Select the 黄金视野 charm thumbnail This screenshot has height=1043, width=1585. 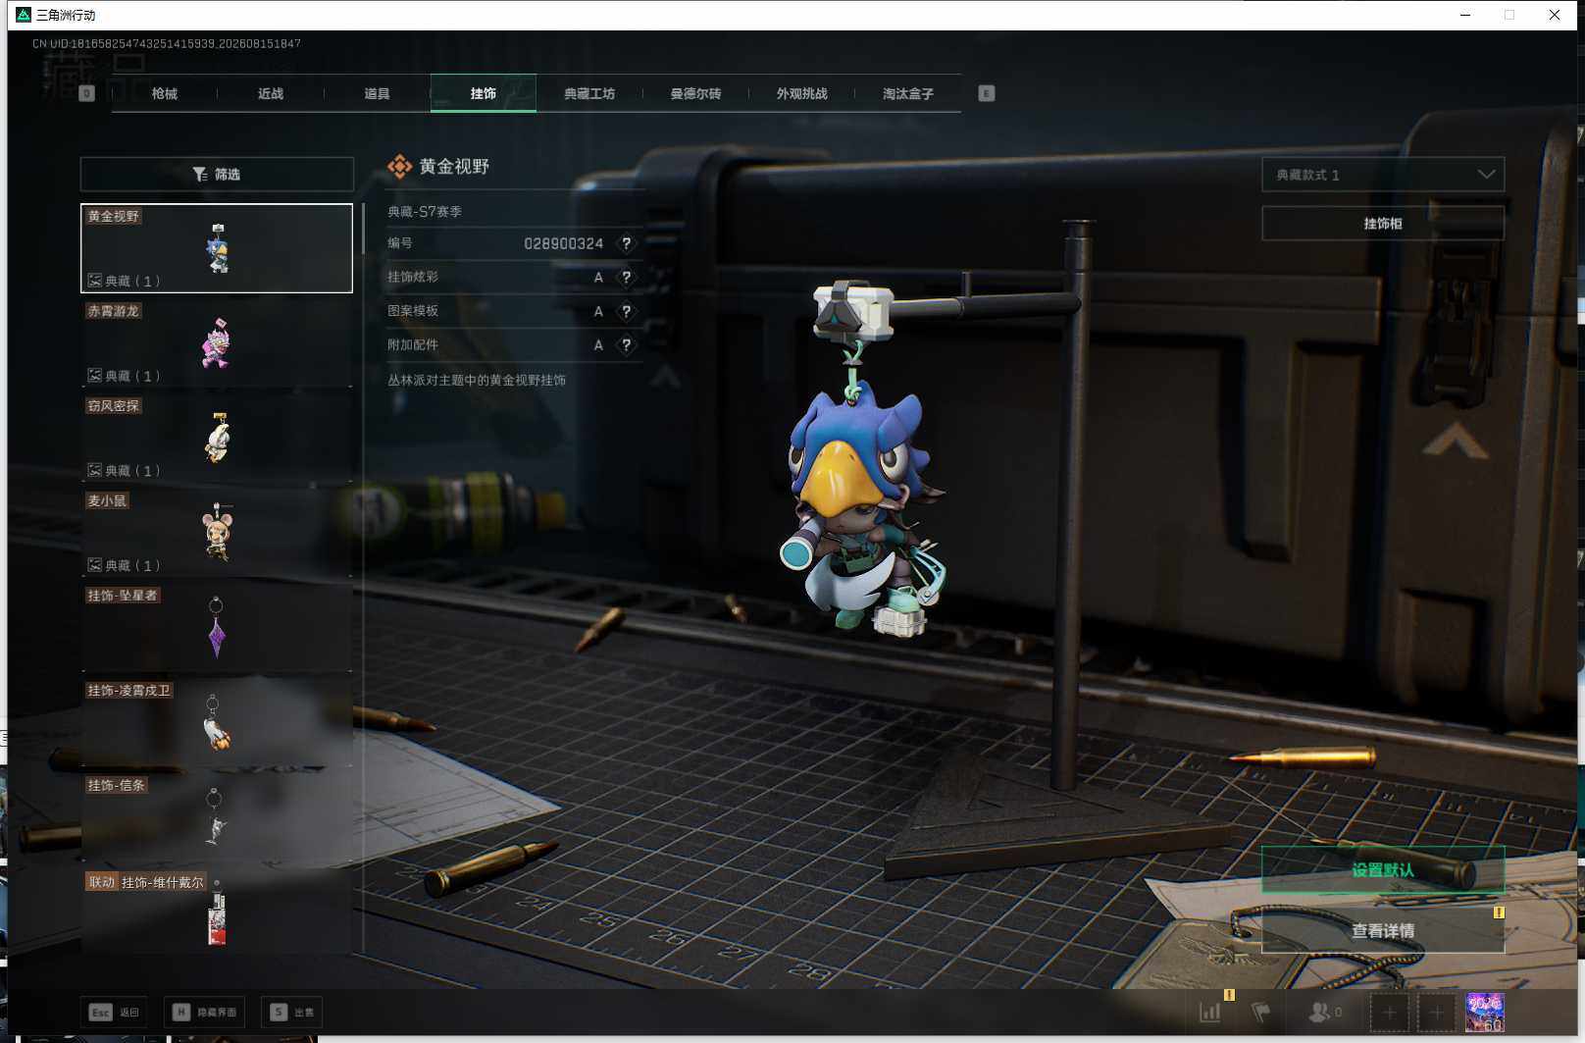217,248
